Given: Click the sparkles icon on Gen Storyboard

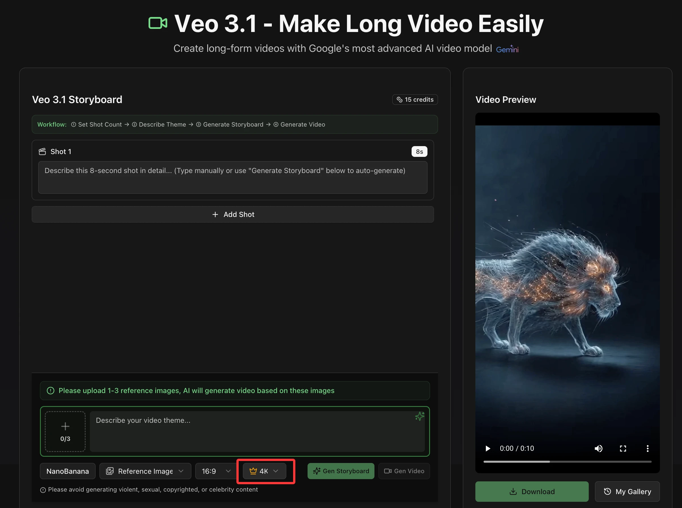Looking at the screenshot, I should 317,471.
